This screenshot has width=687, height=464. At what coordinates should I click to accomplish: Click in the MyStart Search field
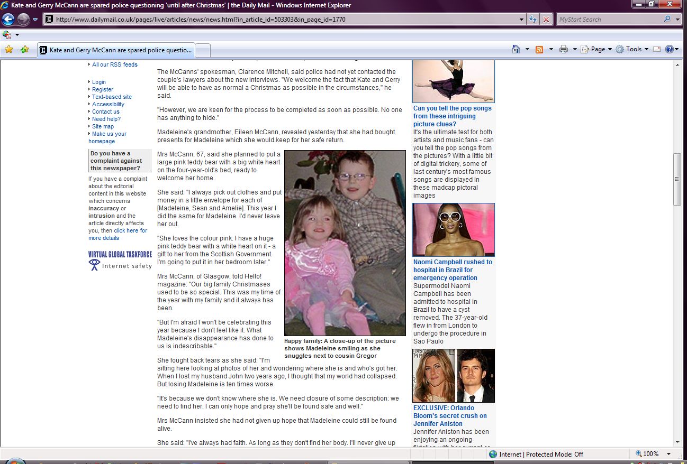point(609,20)
